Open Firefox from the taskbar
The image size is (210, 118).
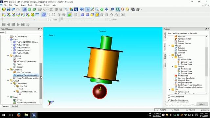point(19,115)
